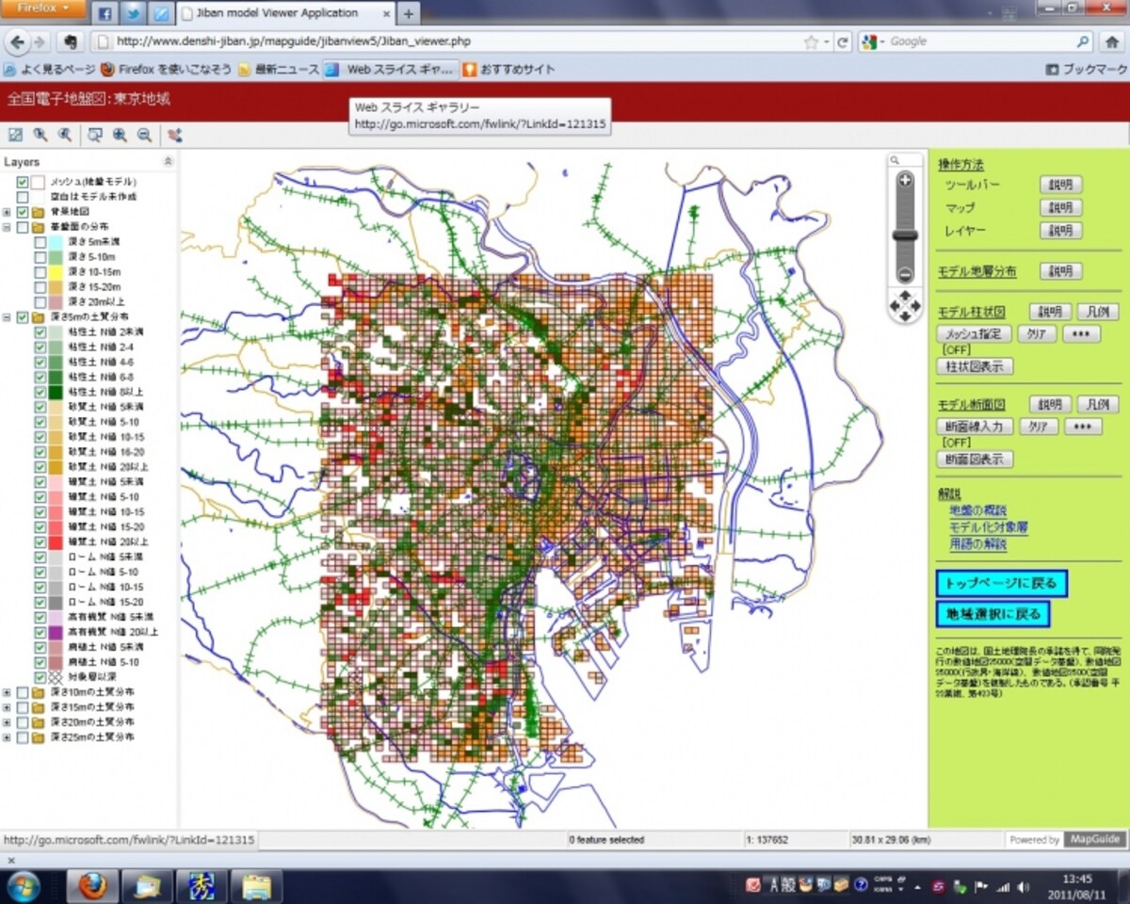Expand the 深さ25mの土質分布 layer group
This screenshot has width=1130, height=904.
(8, 737)
